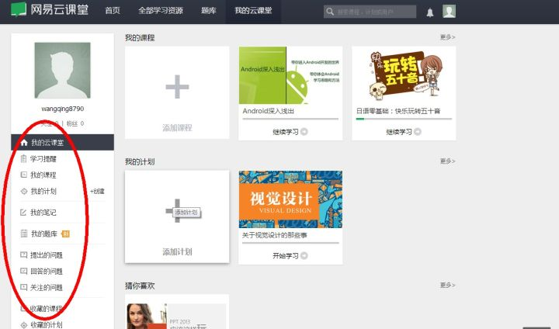Click progress bar under 日语零基础 course
Screen dimensions: 559x329
(404, 119)
